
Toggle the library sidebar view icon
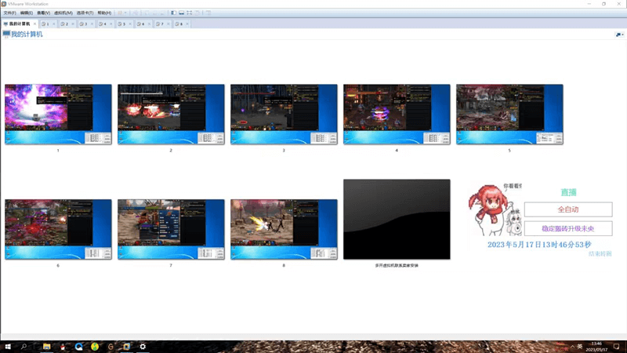173,13
